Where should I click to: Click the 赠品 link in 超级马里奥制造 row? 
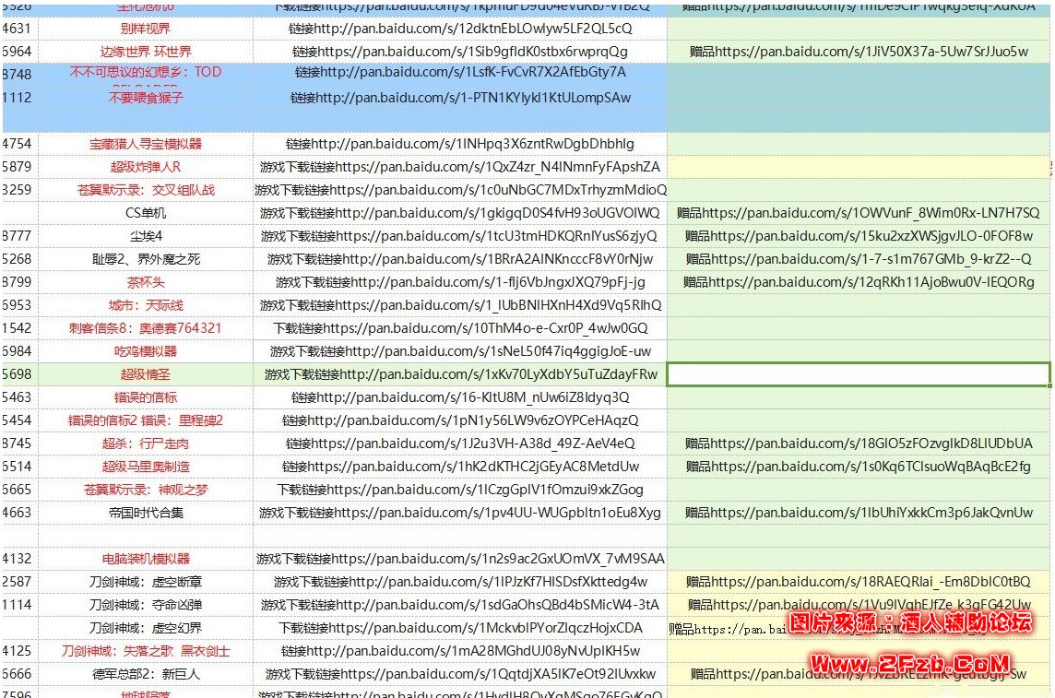[x=859, y=467]
